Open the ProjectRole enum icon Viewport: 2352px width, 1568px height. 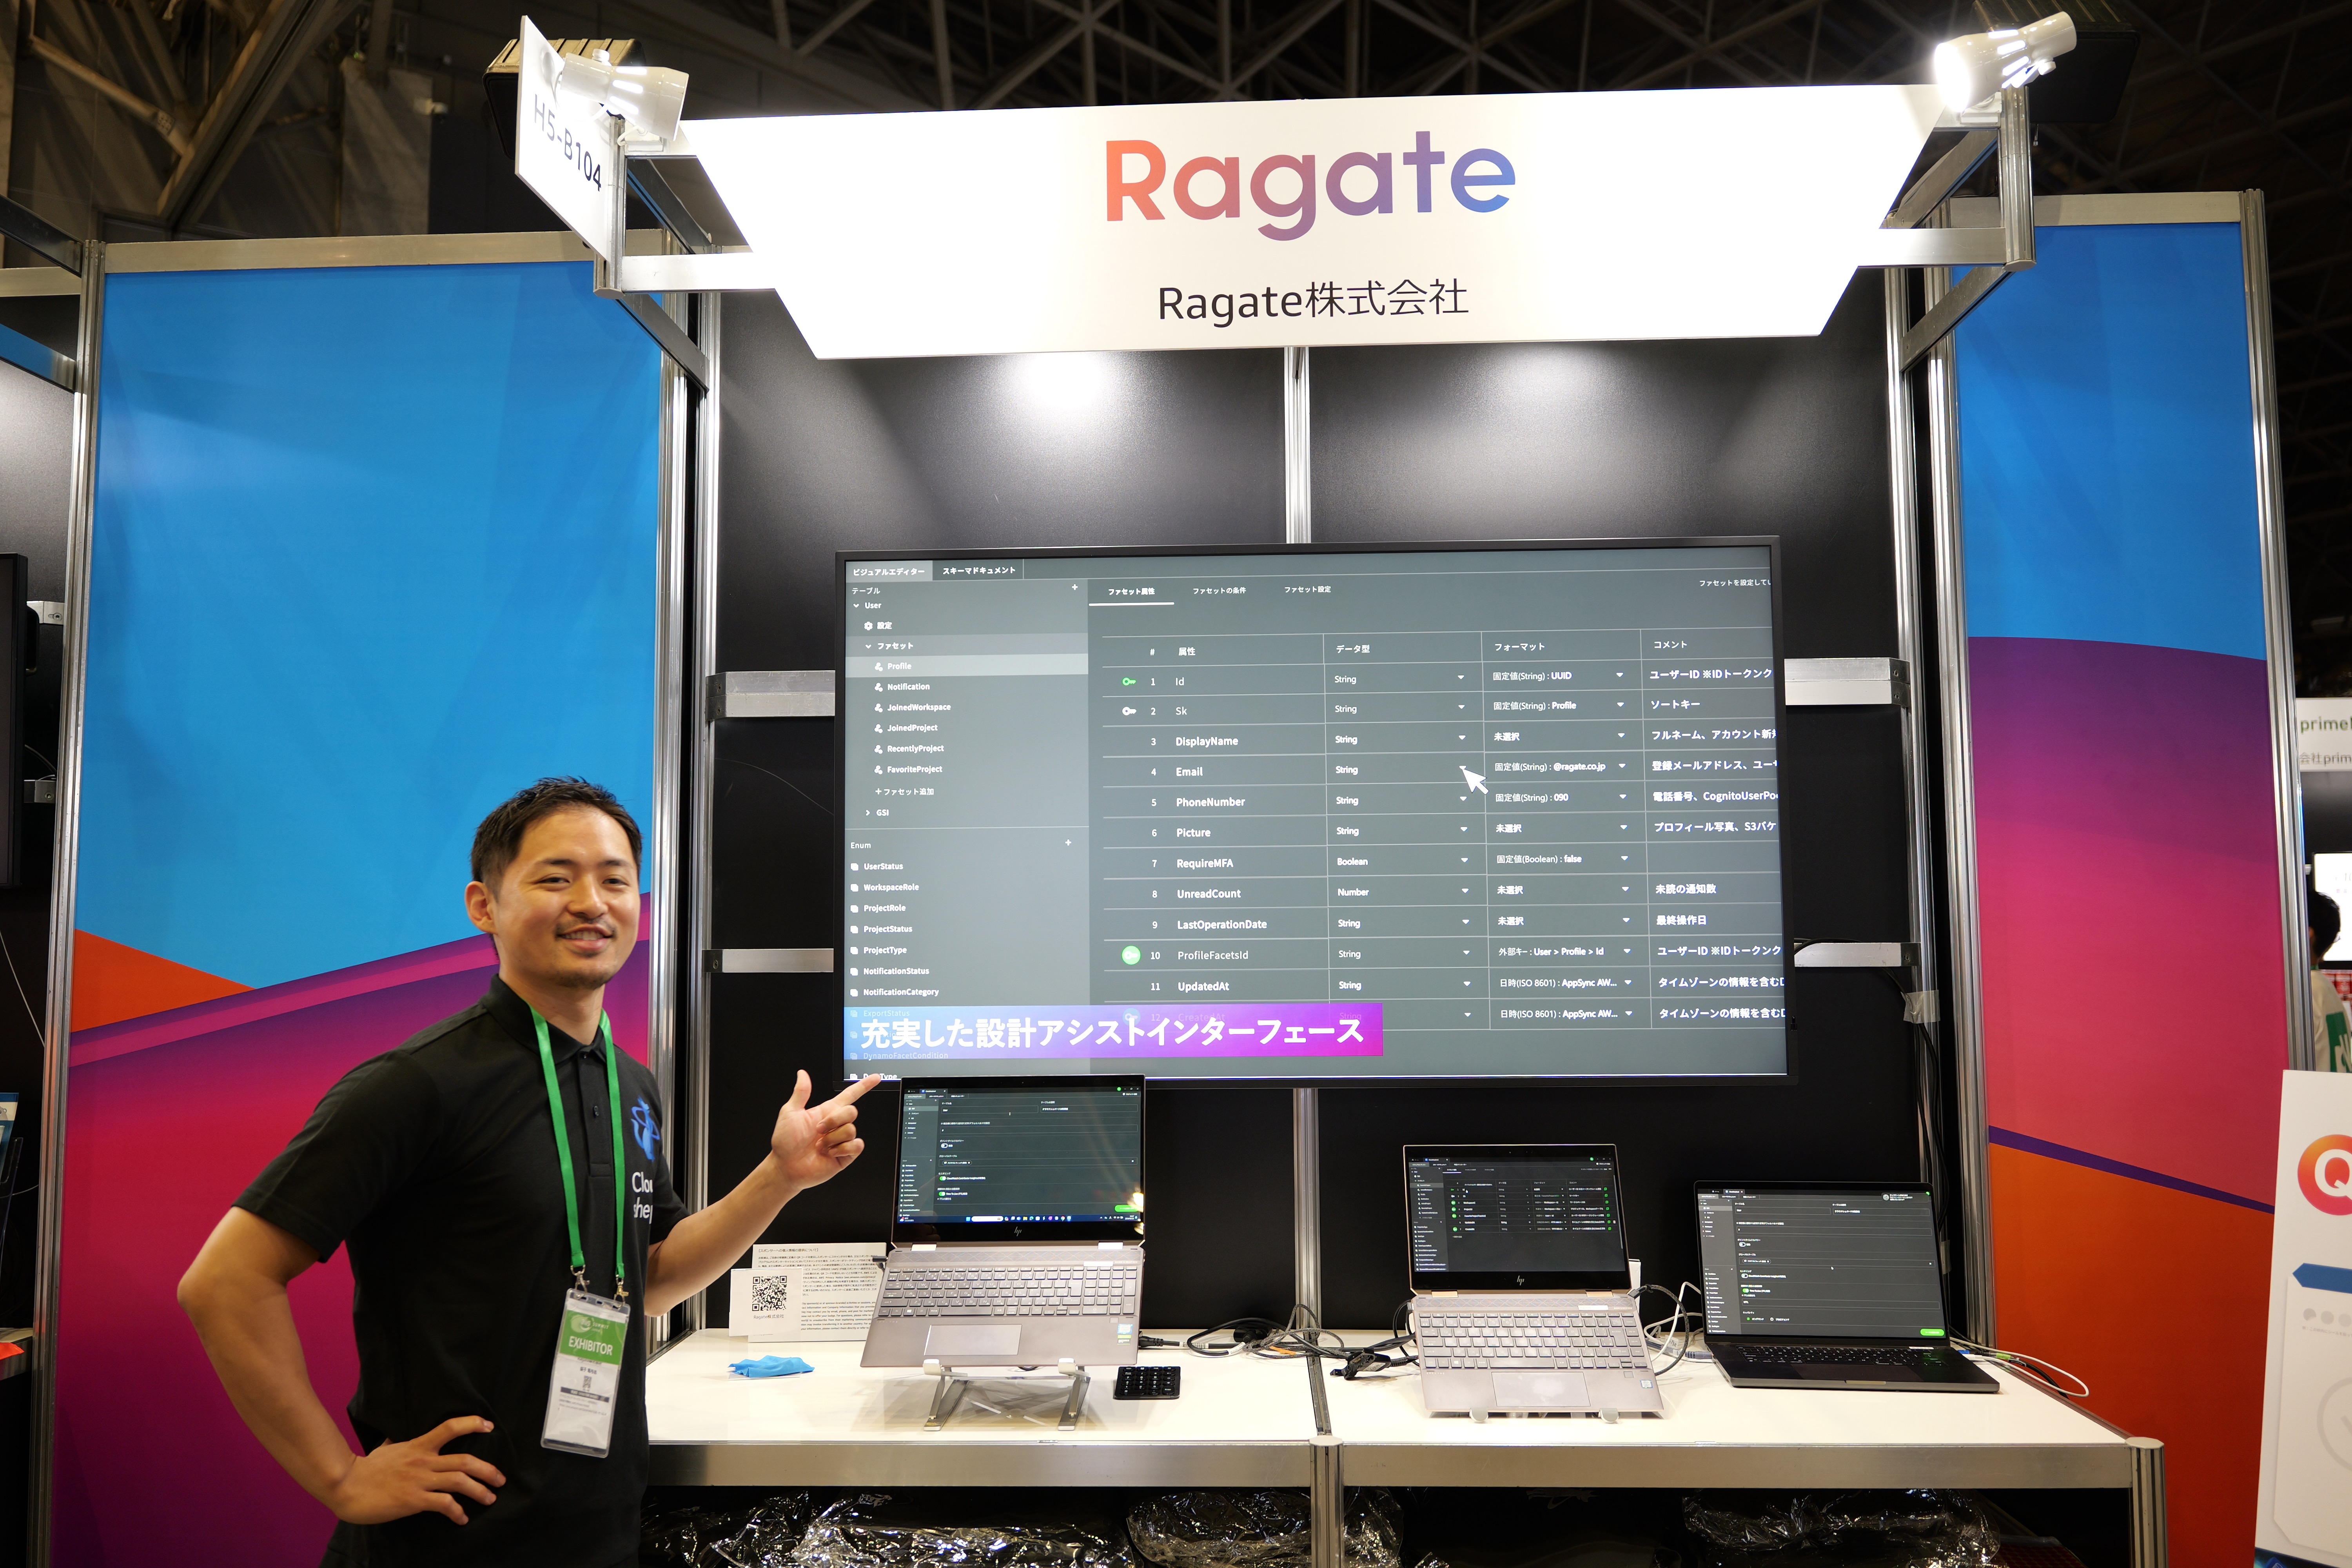coord(855,909)
